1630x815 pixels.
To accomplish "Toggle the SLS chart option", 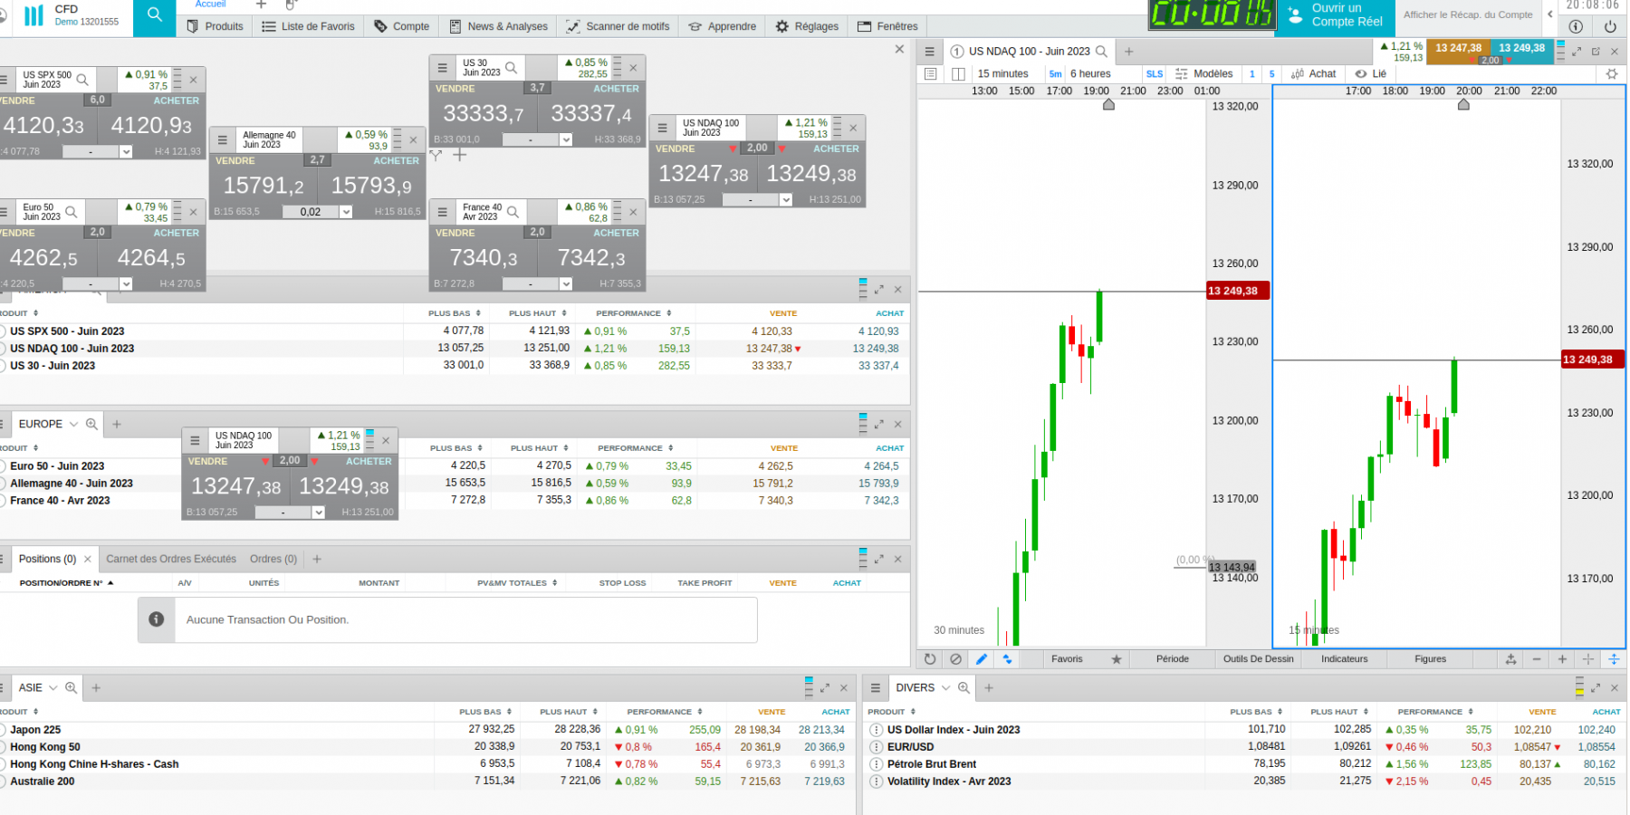I will (x=1155, y=74).
